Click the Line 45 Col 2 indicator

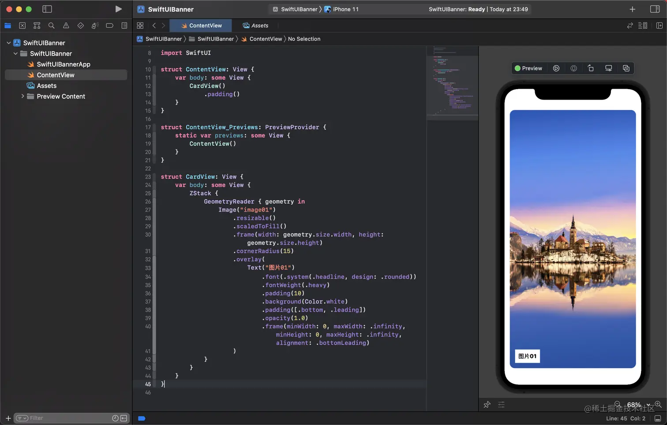(x=626, y=418)
